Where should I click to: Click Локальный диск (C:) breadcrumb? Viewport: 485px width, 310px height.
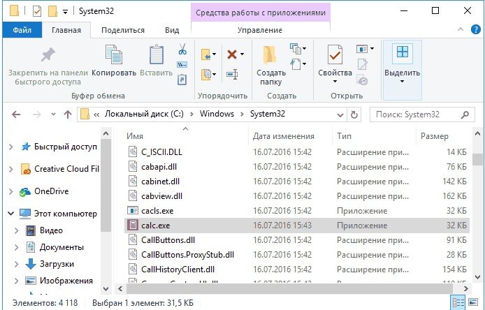click(144, 114)
